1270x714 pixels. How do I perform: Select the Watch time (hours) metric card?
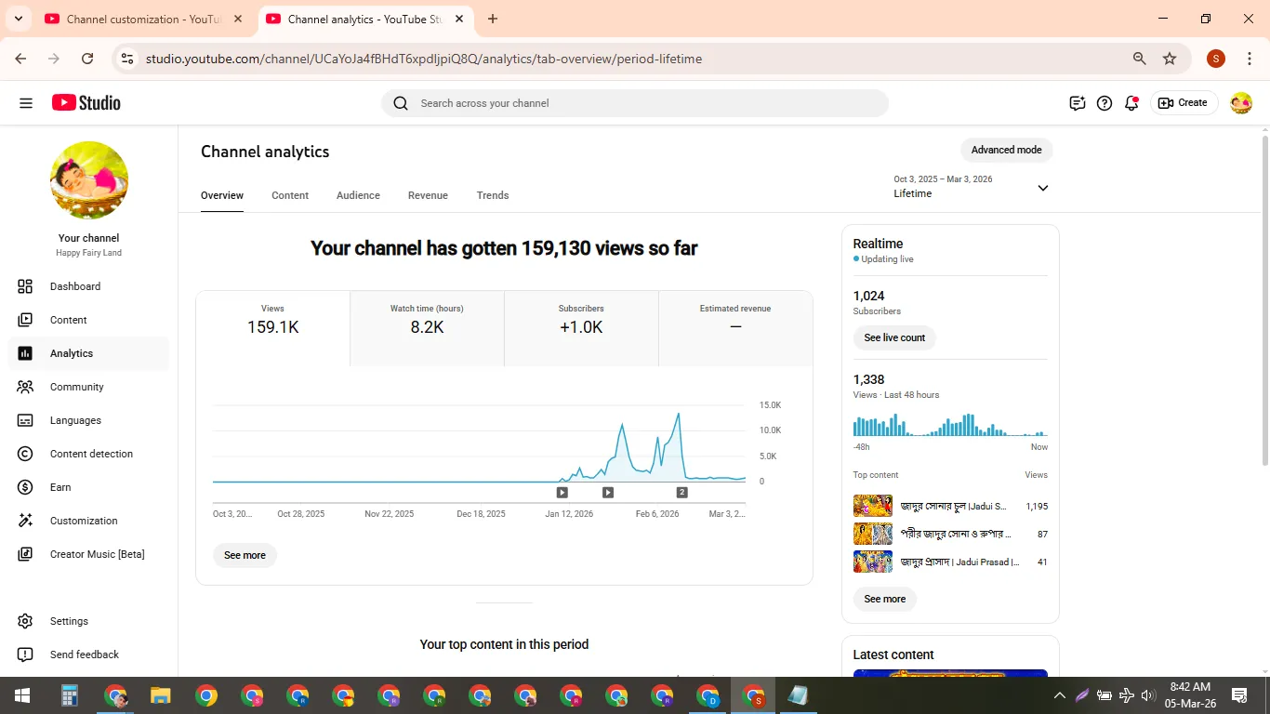427,328
